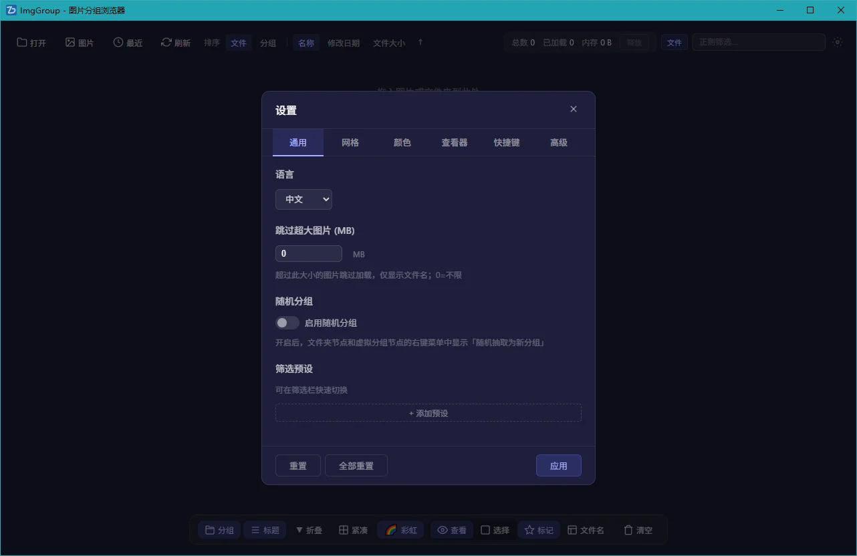
Task: Go to the 高级 settings tab
Action: click(x=559, y=142)
